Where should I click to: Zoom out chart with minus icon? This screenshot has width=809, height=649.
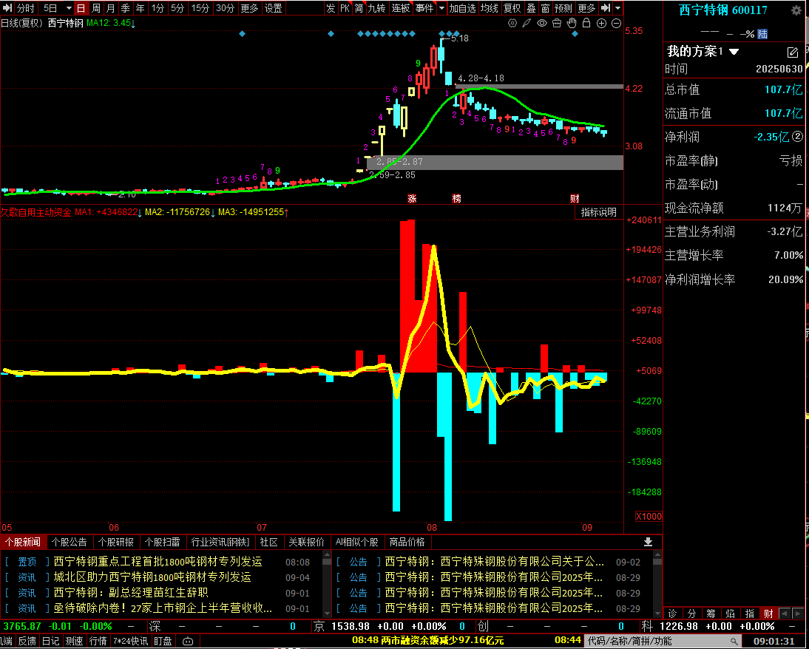pyautogui.click(x=616, y=23)
